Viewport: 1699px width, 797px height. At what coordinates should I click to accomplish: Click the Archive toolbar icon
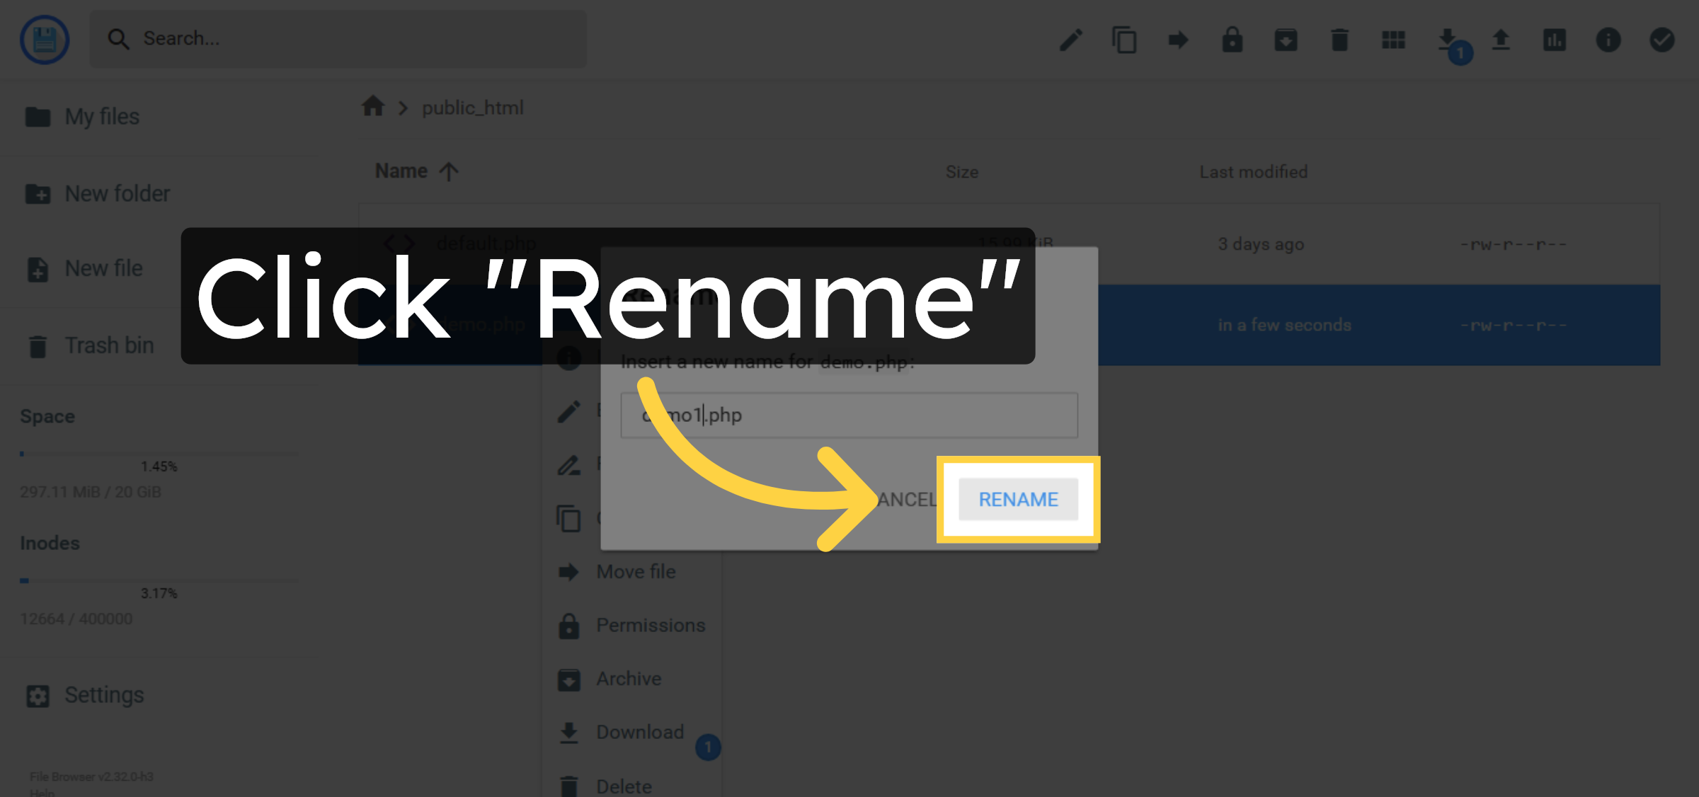point(1286,40)
